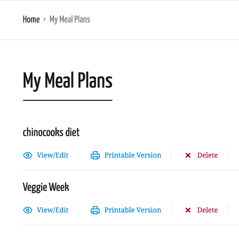
Task: Click the eye icon for chinocooks diet
Action: click(x=27, y=155)
